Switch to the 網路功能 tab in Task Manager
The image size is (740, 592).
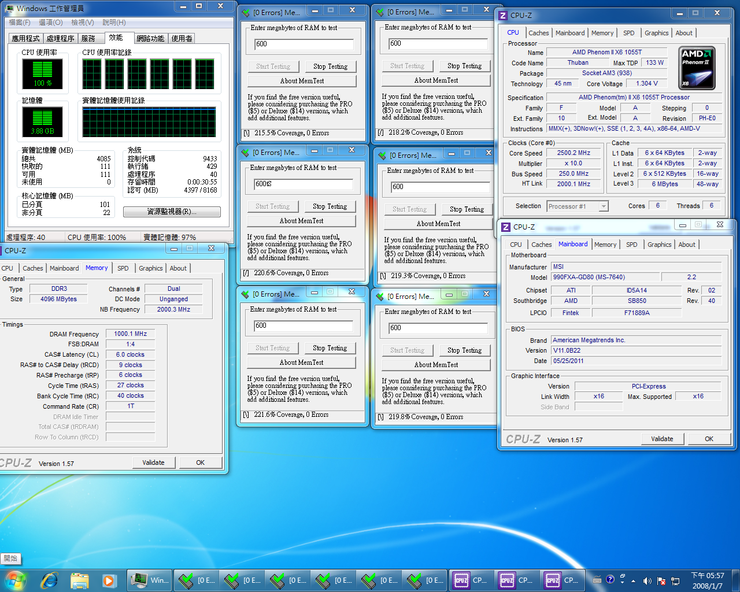pyautogui.click(x=150, y=39)
